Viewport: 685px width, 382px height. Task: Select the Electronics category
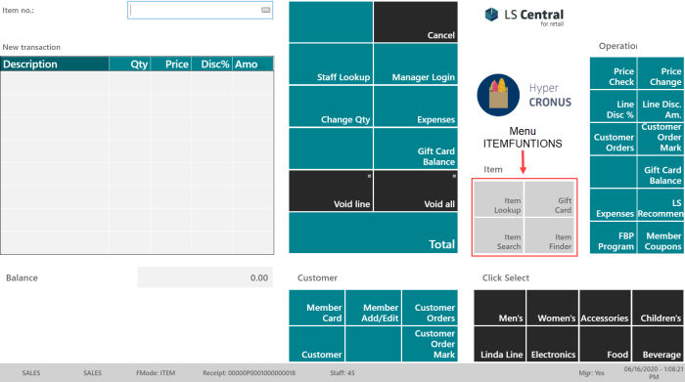tap(552, 344)
